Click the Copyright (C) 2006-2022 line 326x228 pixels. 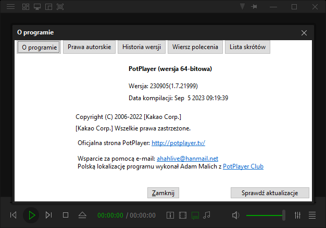(128, 117)
